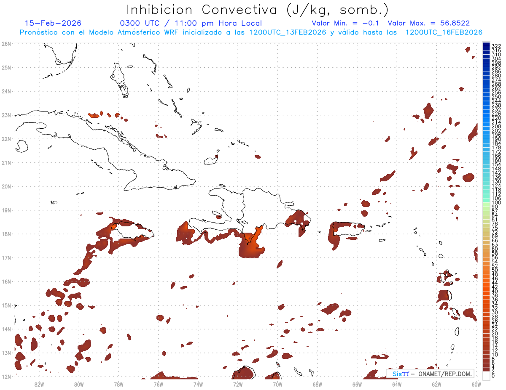Click the '15N' latitude label
The height and width of the screenshot is (390, 506).
6,305
